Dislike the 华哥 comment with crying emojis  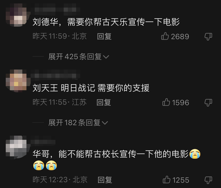tap(208, 180)
